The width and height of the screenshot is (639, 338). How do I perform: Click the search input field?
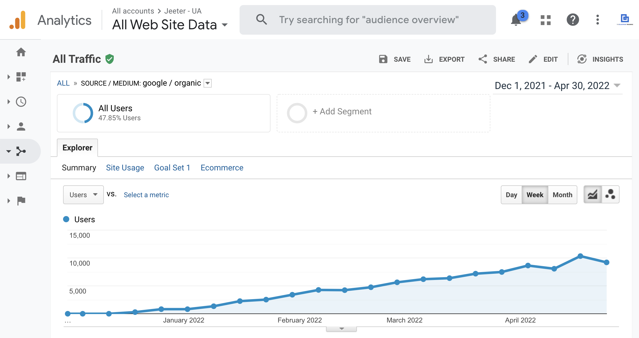[368, 20]
